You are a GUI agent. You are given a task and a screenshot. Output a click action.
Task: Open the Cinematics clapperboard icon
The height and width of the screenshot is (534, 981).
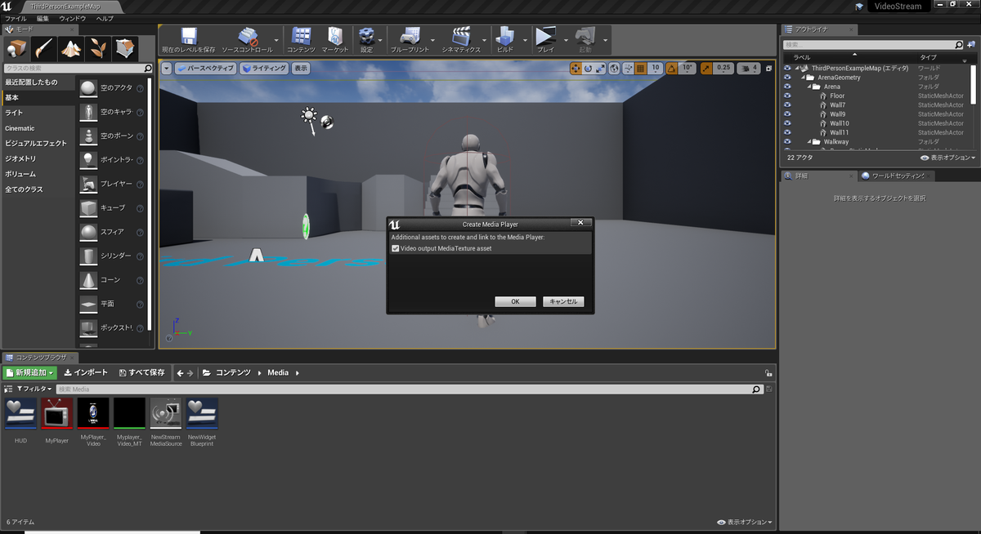(462, 40)
